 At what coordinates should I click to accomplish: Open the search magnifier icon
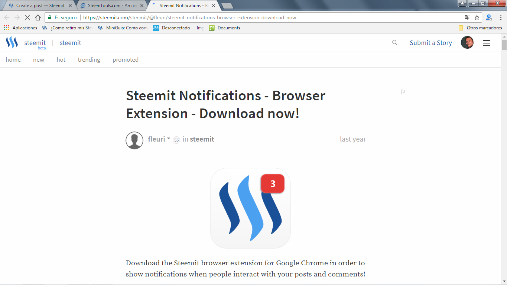[x=395, y=43]
